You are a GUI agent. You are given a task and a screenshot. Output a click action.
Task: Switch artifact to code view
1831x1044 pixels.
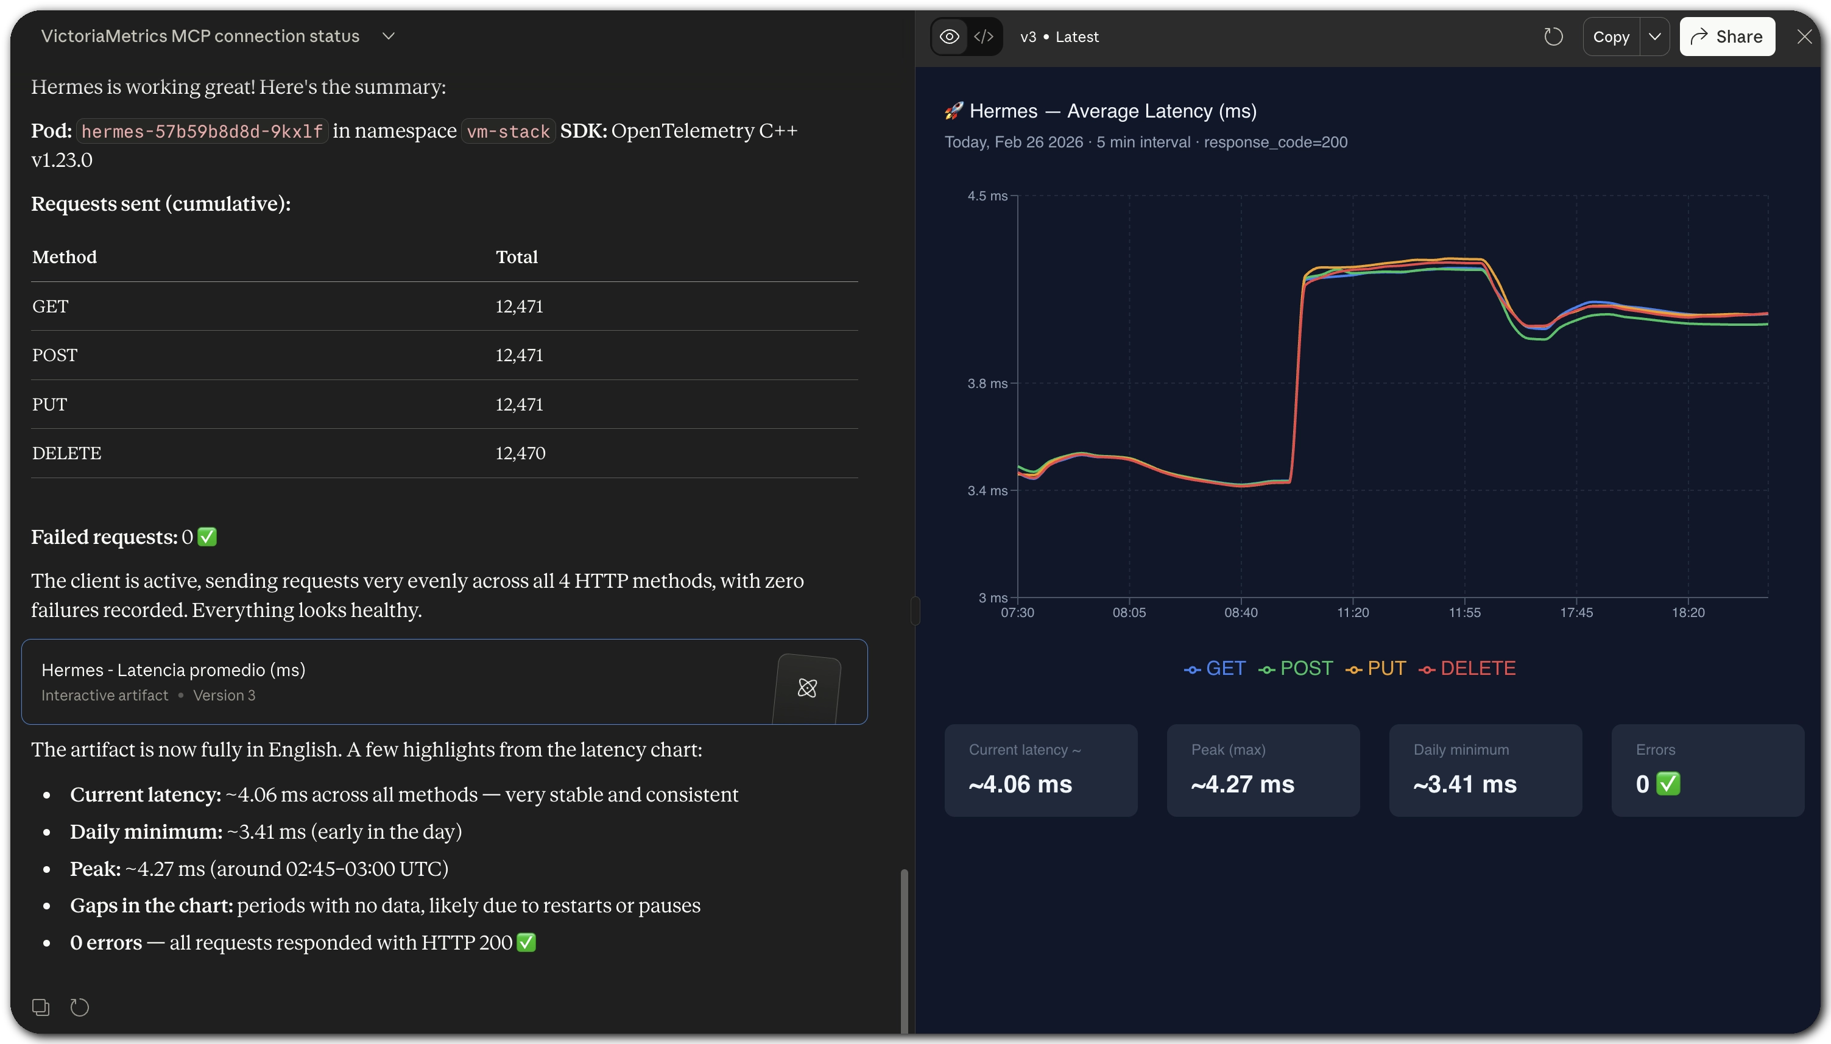pos(984,37)
